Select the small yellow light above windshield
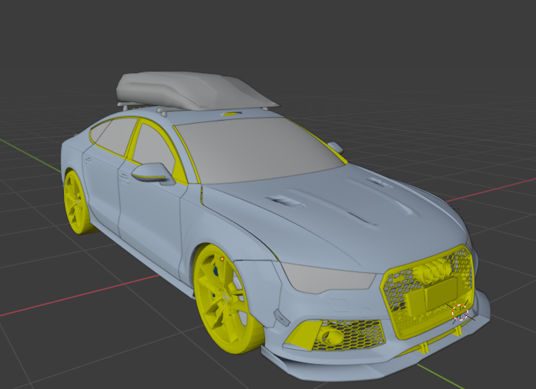 point(229,114)
